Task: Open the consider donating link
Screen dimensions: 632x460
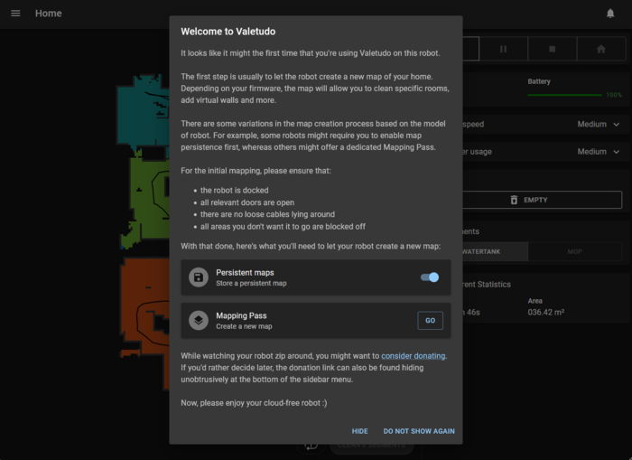Action: click(414, 356)
